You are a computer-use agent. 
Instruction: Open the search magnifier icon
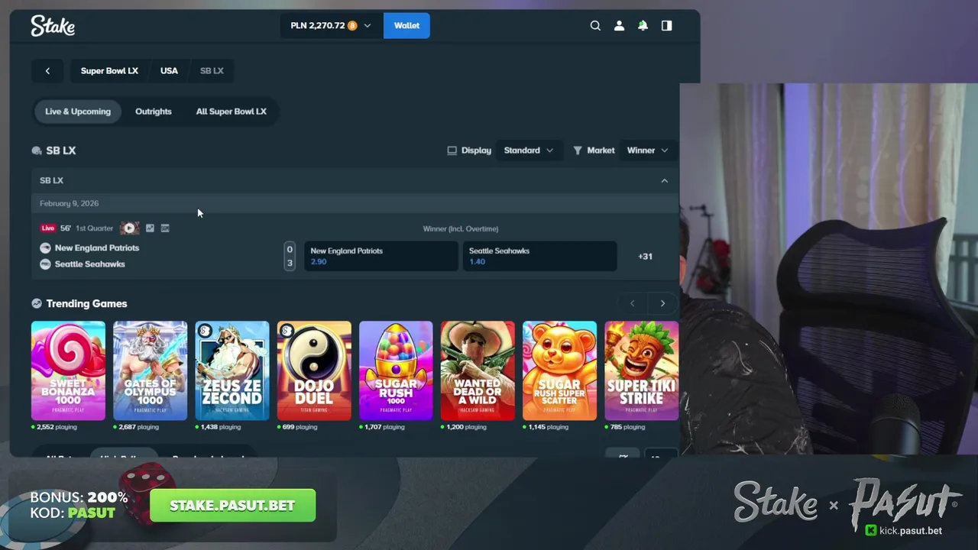tap(595, 25)
